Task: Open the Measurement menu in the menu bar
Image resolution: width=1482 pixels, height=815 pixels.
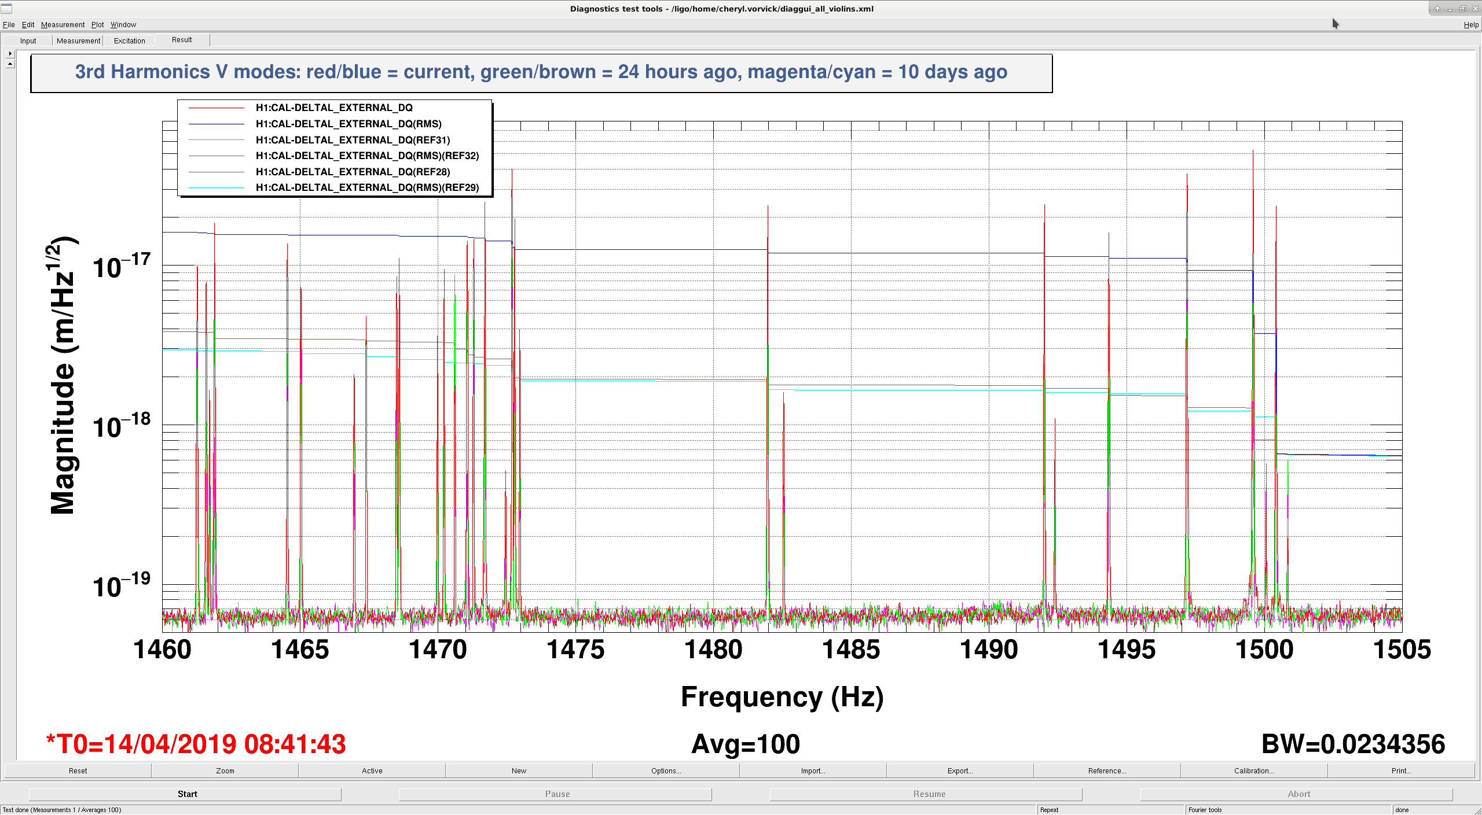Action: (x=63, y=25)
